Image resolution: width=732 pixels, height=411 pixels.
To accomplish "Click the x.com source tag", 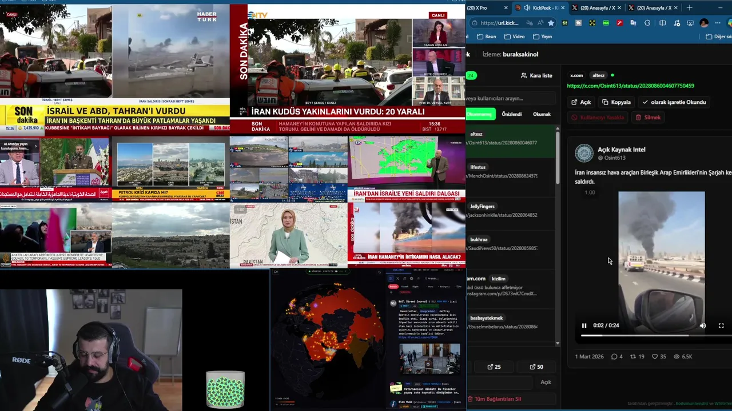I will pyautogui.click(x=576, y=75).
